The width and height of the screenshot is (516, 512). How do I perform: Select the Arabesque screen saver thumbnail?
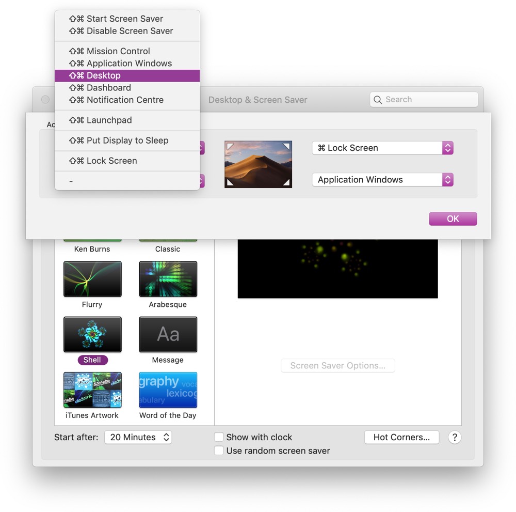(168, 279)
